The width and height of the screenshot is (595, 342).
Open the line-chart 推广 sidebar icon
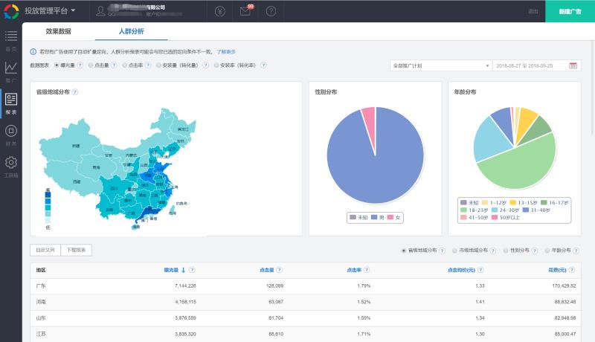tap(11, 68)
